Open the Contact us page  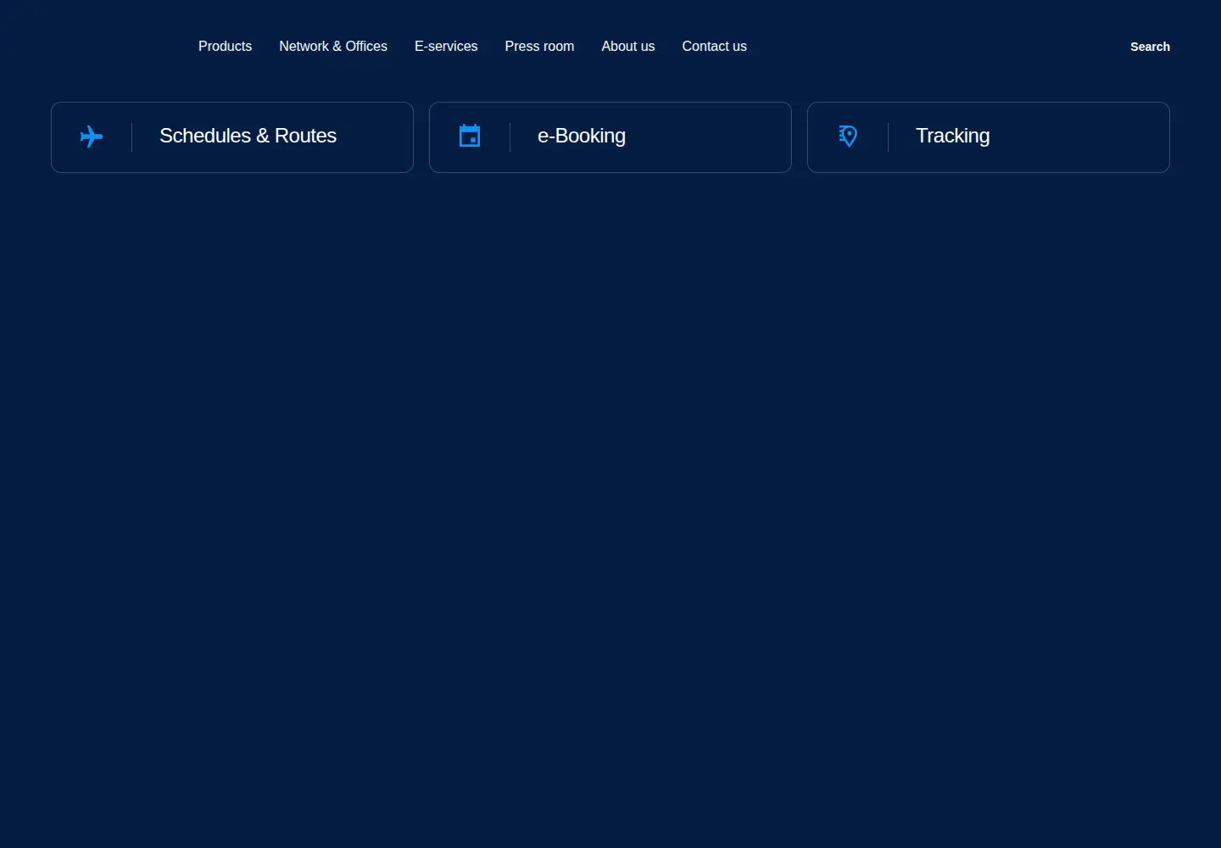tap(715, 47)
